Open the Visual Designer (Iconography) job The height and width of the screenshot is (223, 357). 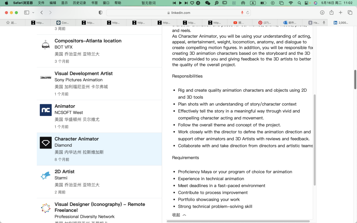(100, 207)
